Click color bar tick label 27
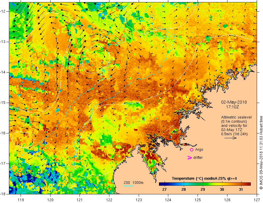Viewport: 263px width, 203px height. [164, 190]
